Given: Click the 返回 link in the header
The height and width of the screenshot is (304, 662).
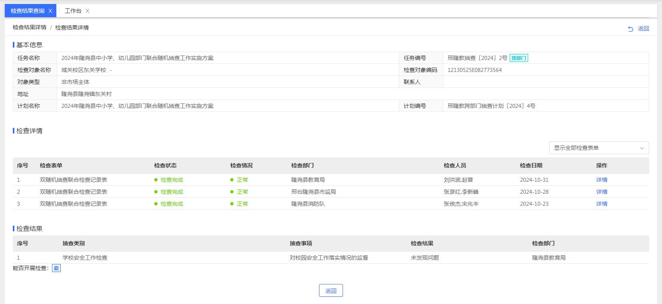Looking at the screenshot, I should click(643, 29).
